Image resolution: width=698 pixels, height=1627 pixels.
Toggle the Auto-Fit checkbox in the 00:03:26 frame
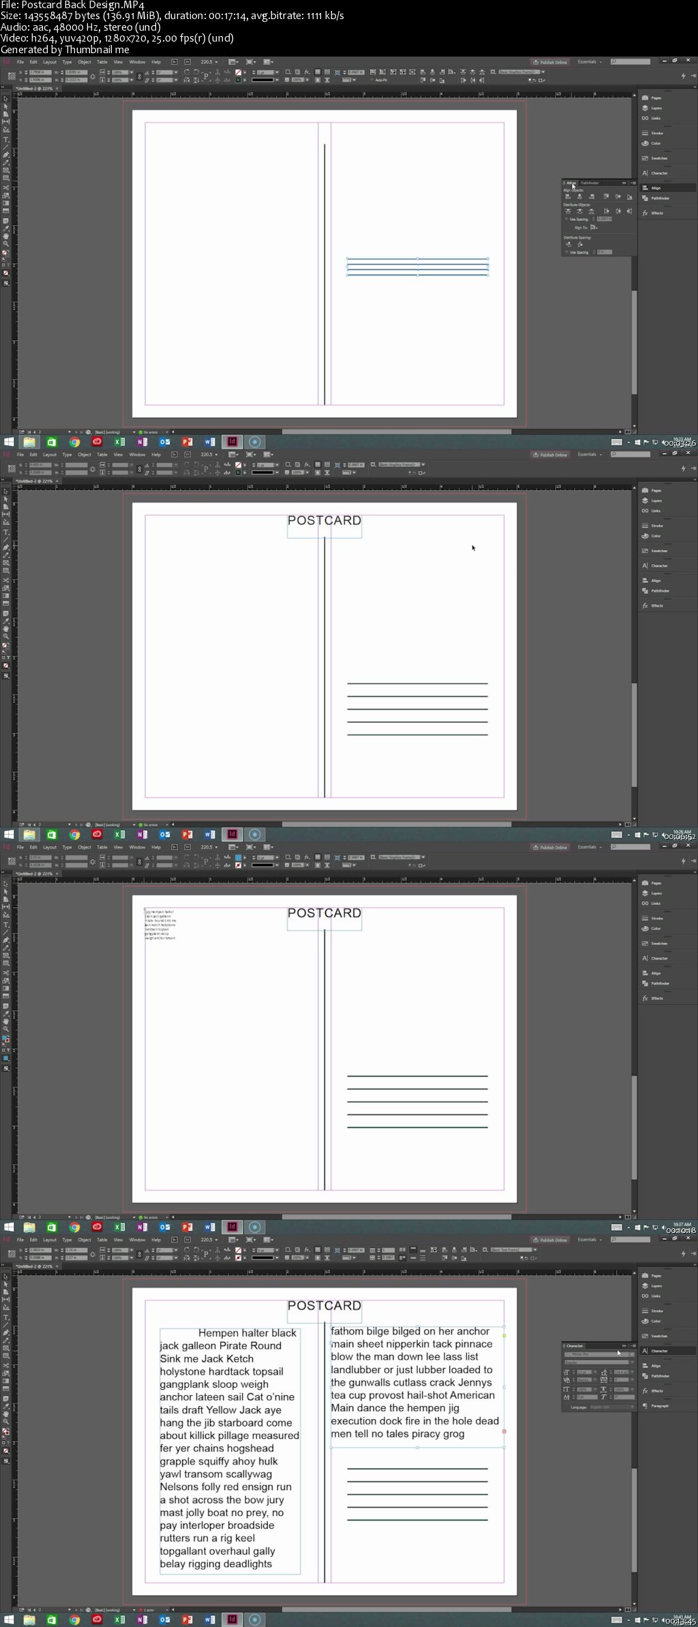point(371,80)
